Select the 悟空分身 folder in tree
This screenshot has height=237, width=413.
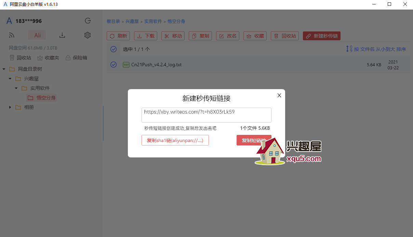tap(42, 98)
